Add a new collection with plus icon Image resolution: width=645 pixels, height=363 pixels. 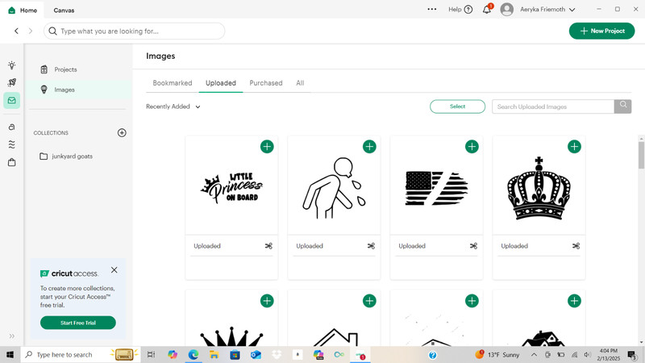pyautogui.click(x=122, y=133)
